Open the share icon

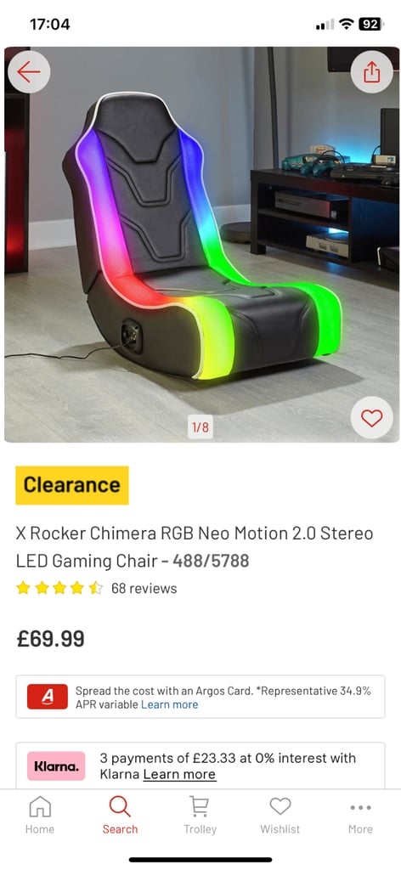click(371, 71)
